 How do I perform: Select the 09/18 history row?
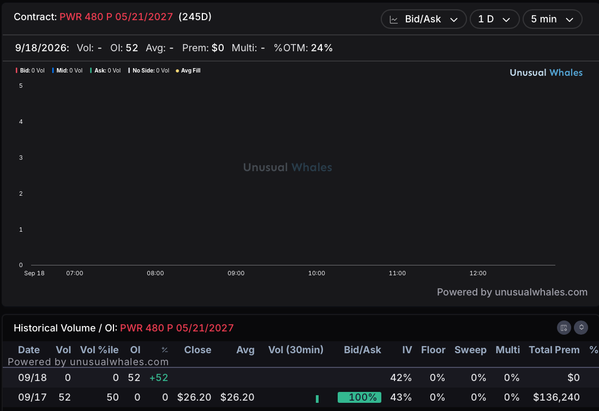[299, 378]
